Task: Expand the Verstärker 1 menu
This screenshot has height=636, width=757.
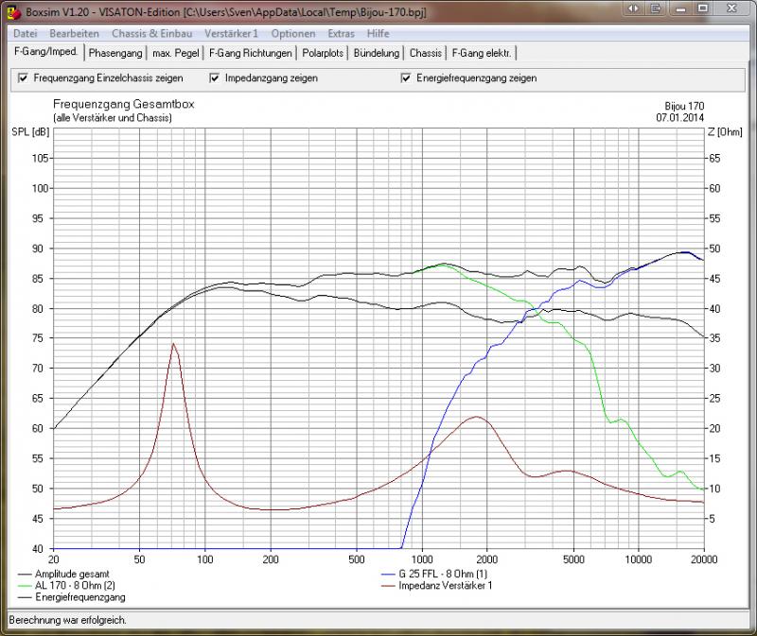Action: [231, 33]
